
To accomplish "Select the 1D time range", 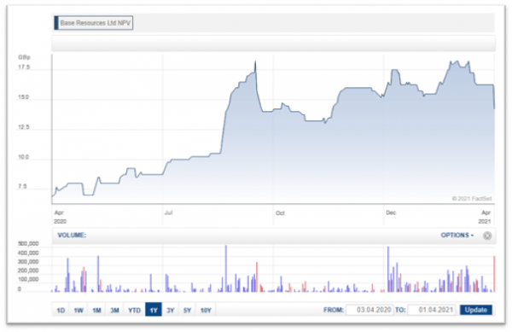I will tap(61, 310).
